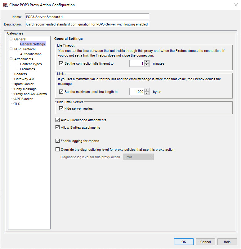The width and height of the screenshot is (241, 249).
Task: Open the Diagnostic log level Error dropdown
Action: tap(138, 157)
